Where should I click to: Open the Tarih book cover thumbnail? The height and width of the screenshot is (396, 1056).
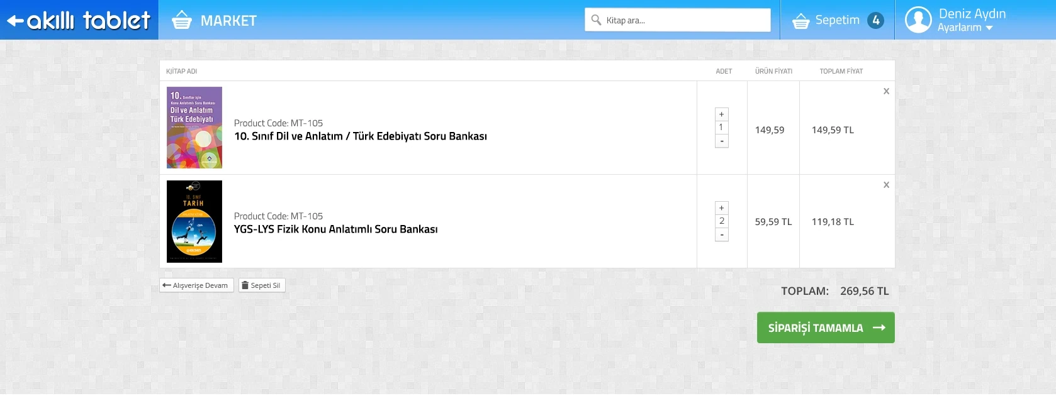pyautogui.click(x=194, y=221)
